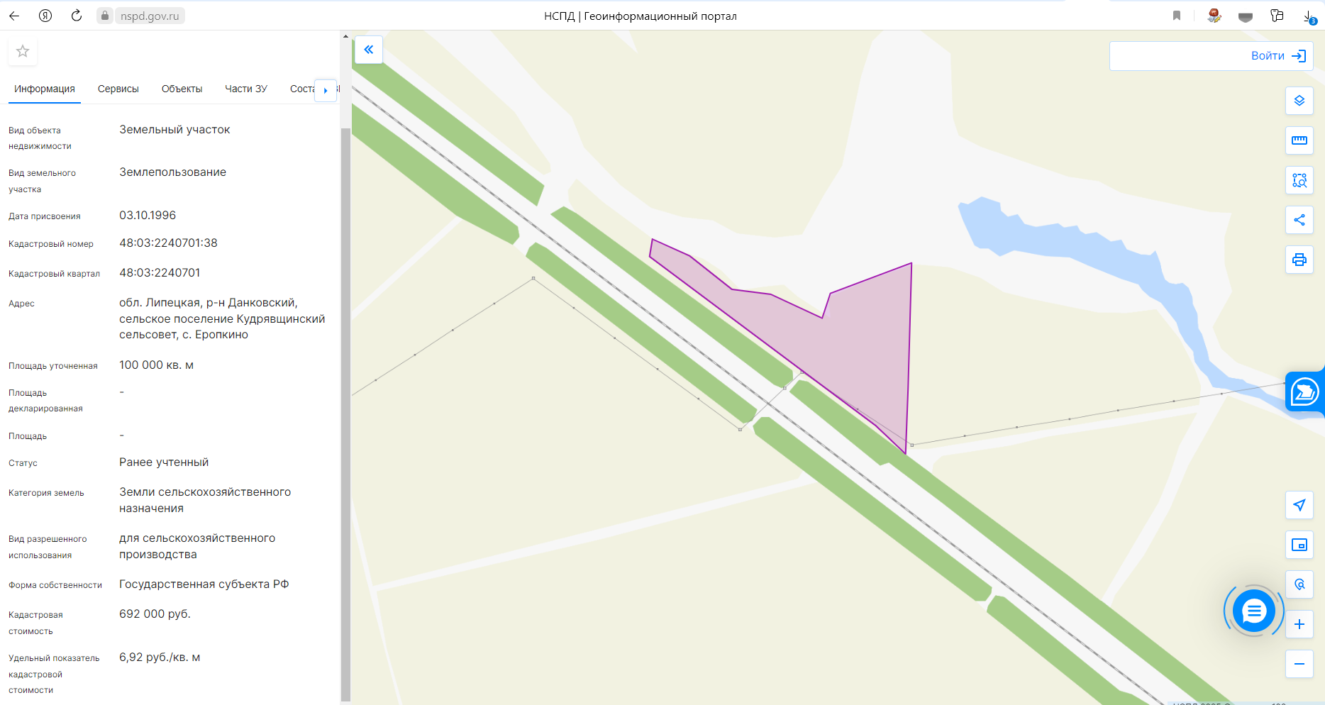Locate my position on map
1325x705 pixels.
click(1299, 505)
